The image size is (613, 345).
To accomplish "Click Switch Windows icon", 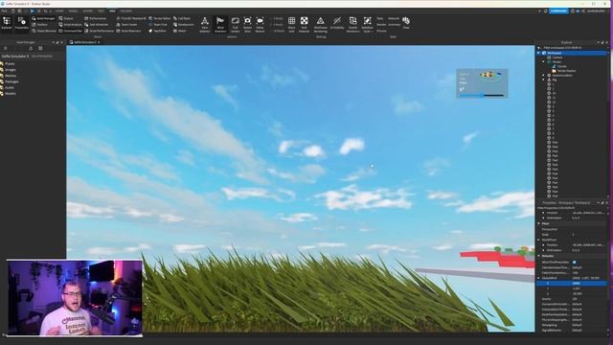I will (x=352, y=24).
